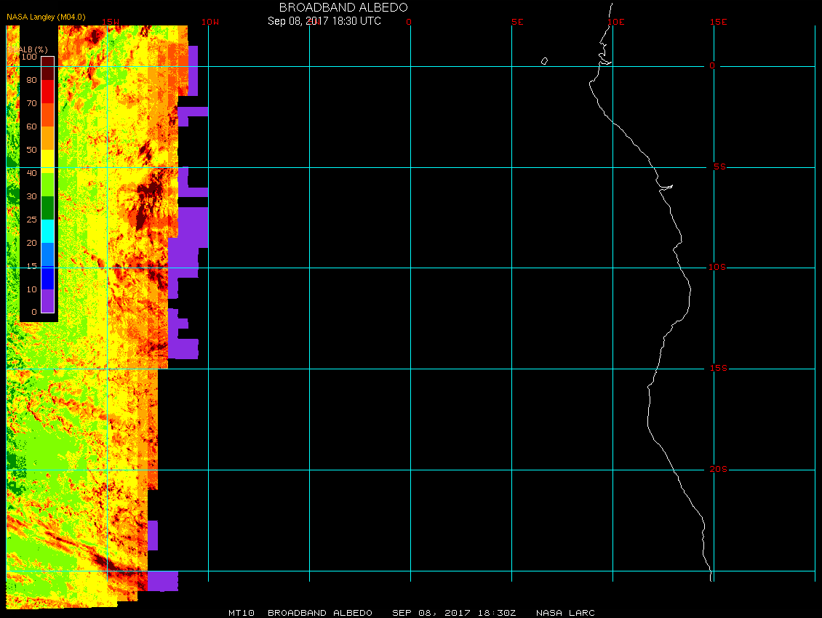Screen dimensions: 822x618
Task: Select the dark blue 10-15 legend swatch
Action: [48, 278]
